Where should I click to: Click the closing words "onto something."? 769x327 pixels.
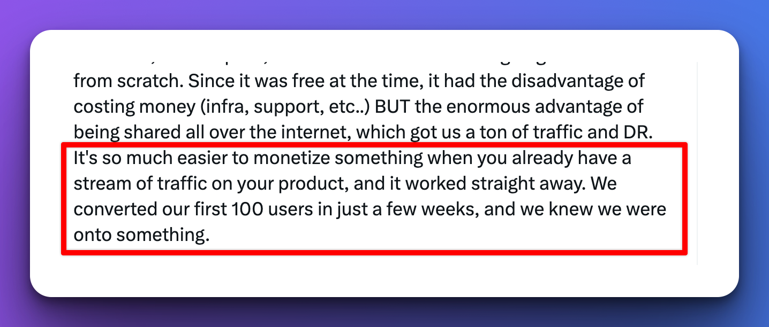tap(141, 235)
